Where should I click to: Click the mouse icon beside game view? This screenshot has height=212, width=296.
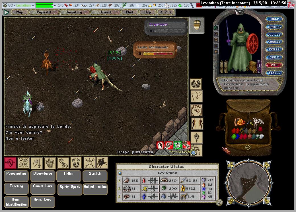coord(197,25)
